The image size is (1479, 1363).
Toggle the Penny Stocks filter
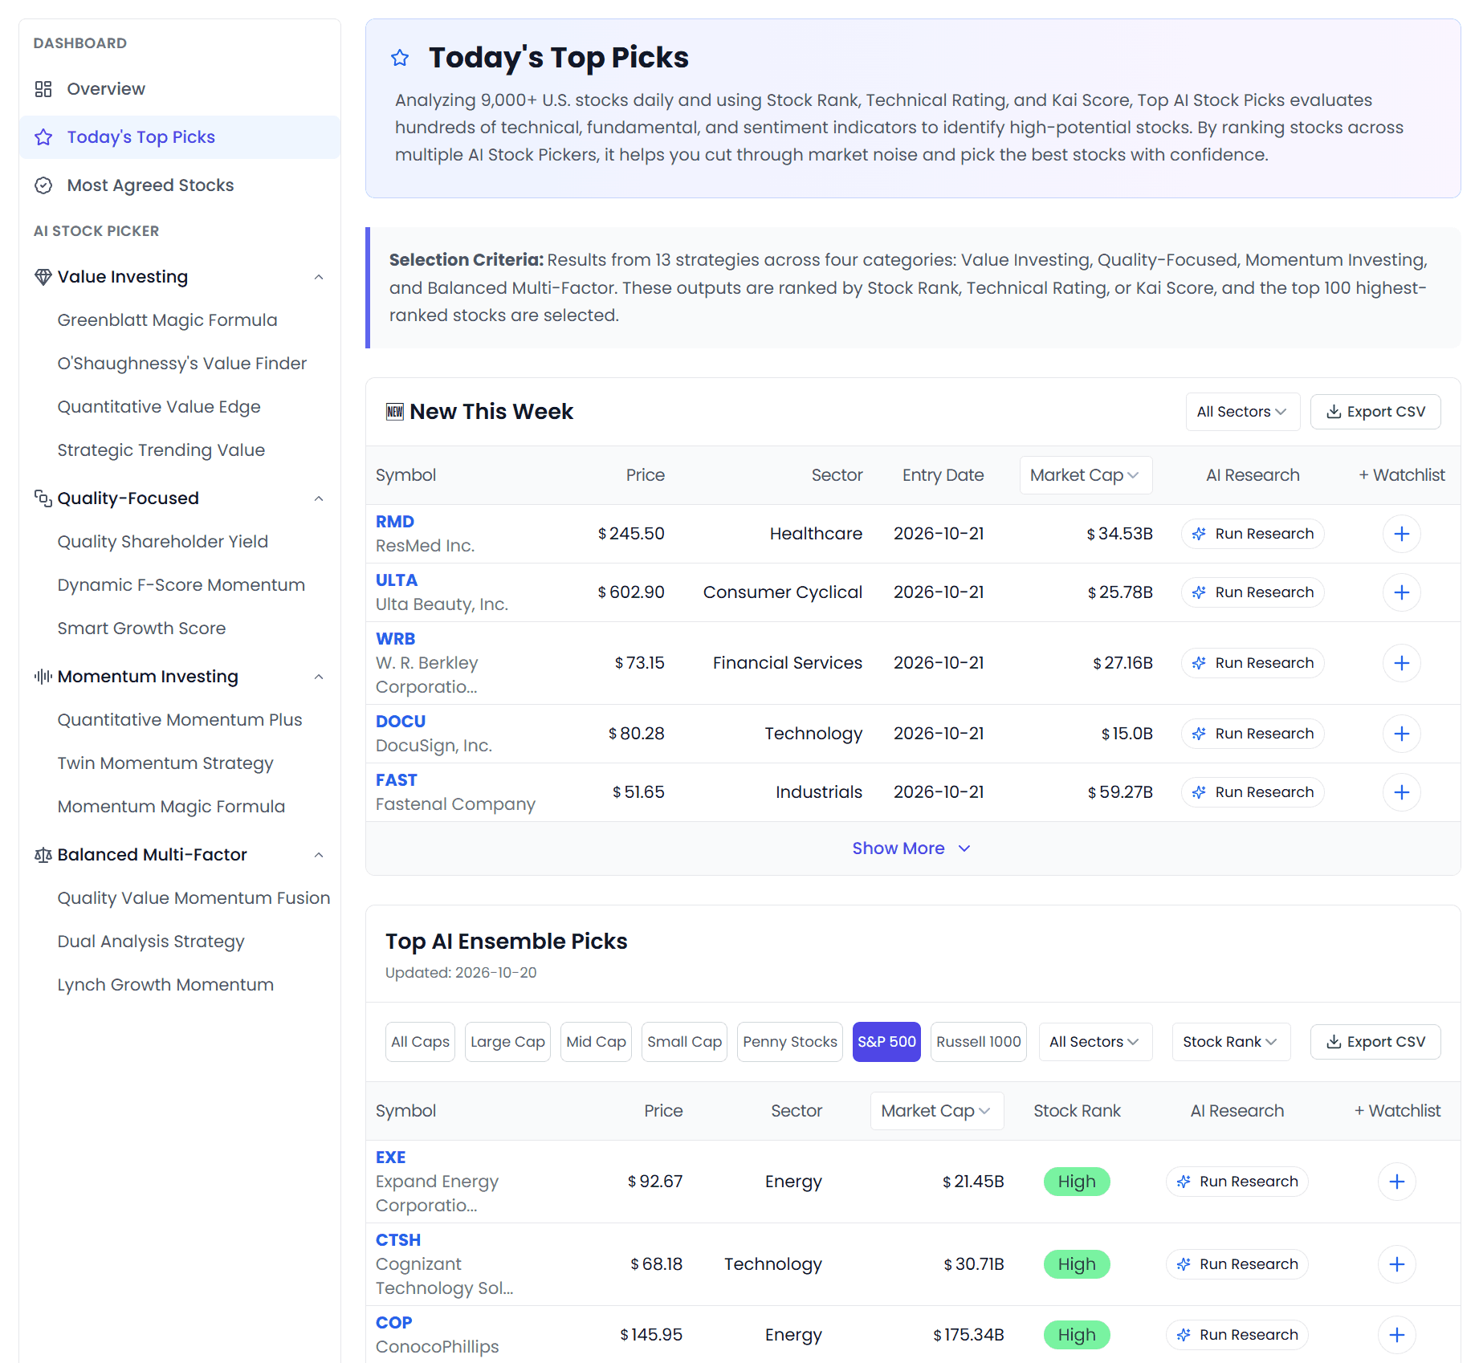tap(789, 1042)
